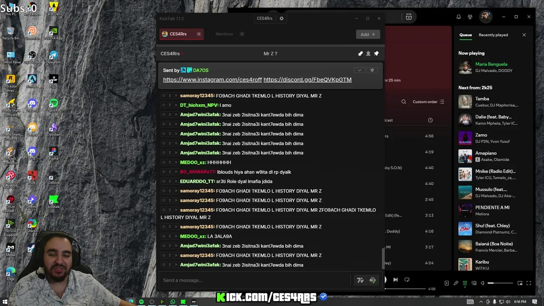Click username DT_hichxm_NPV in chat

coord(199,105)
